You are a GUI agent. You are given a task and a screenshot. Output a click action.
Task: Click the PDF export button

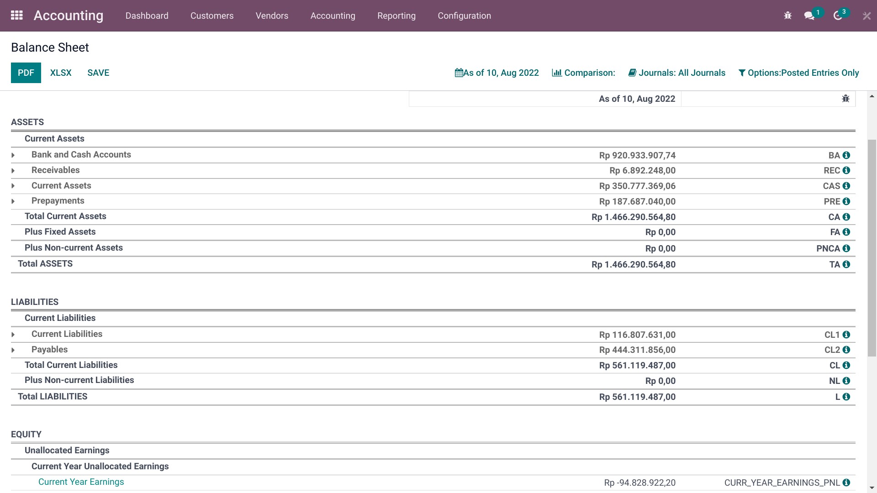[26, 73]
